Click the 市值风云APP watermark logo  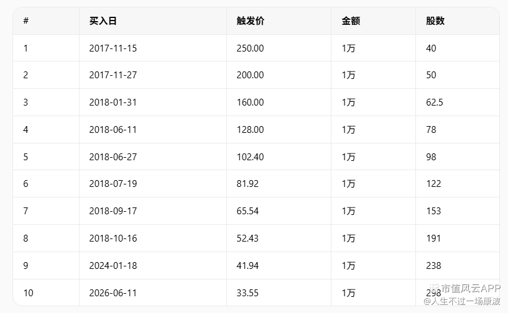(x=465, y=288)
